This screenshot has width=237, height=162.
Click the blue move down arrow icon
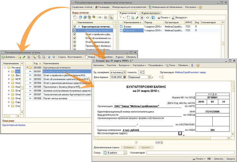[x=54, y=57]
